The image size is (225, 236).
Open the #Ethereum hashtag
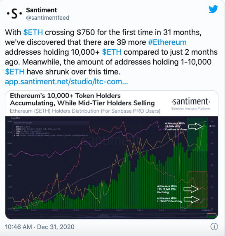(167, 42)
